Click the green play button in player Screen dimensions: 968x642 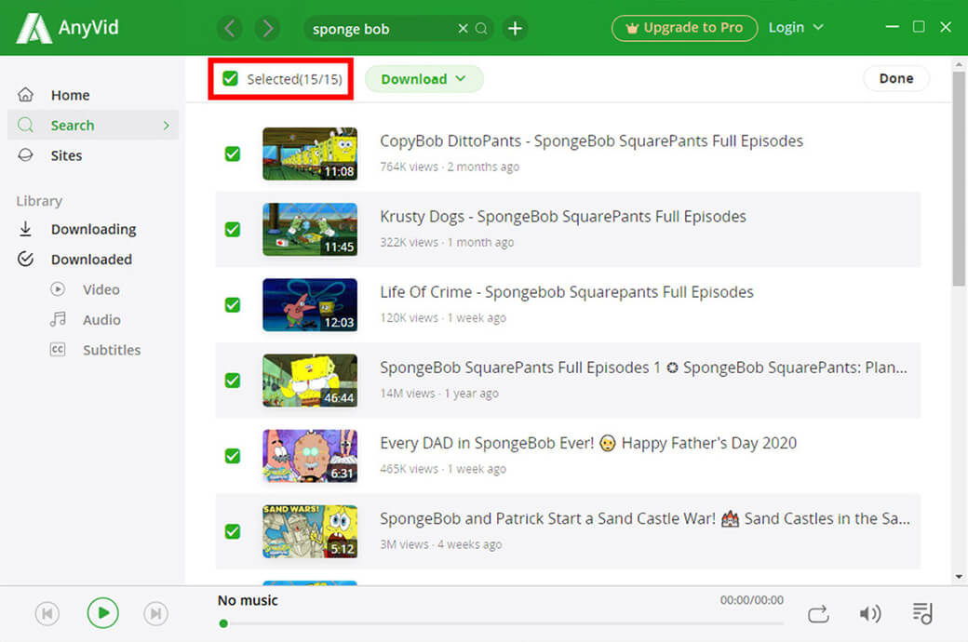point(102,613)
